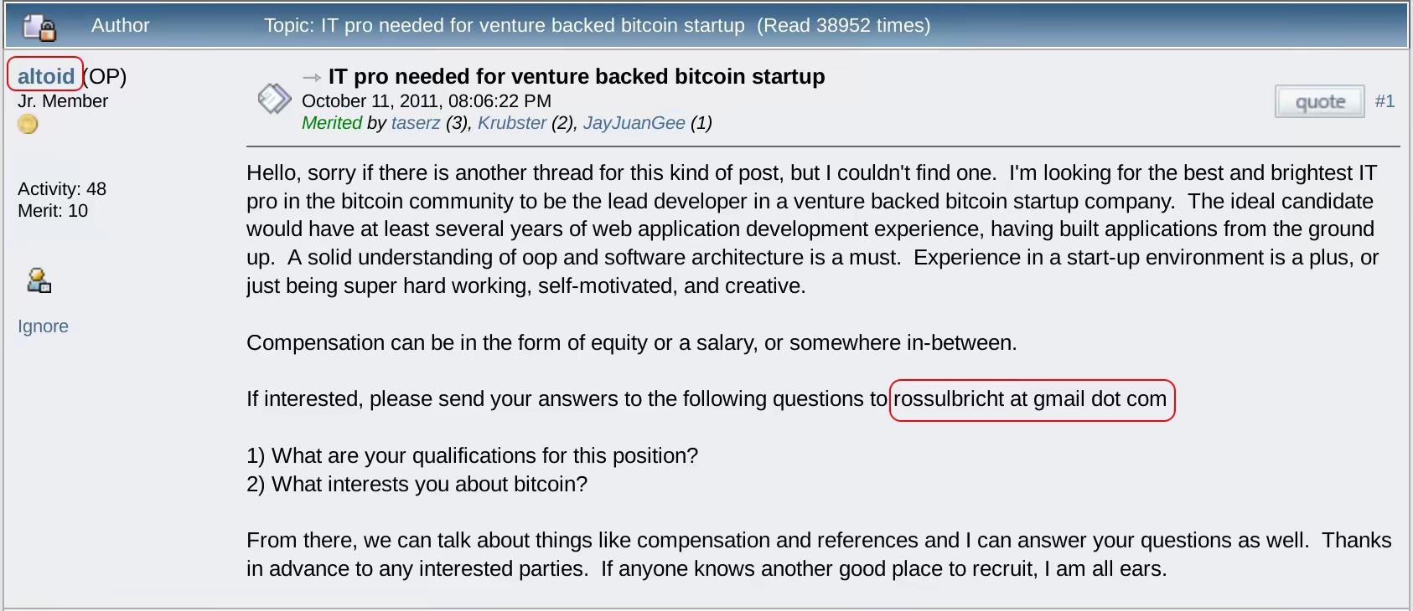Viewport: 1413px width, 611px height.
Task: View taserz's profile link
Action: click(416, 123)
